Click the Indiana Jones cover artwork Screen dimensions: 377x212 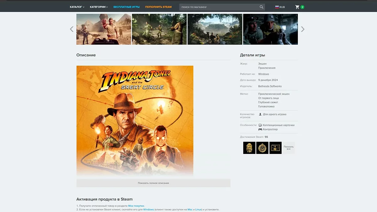pos(135,121)
